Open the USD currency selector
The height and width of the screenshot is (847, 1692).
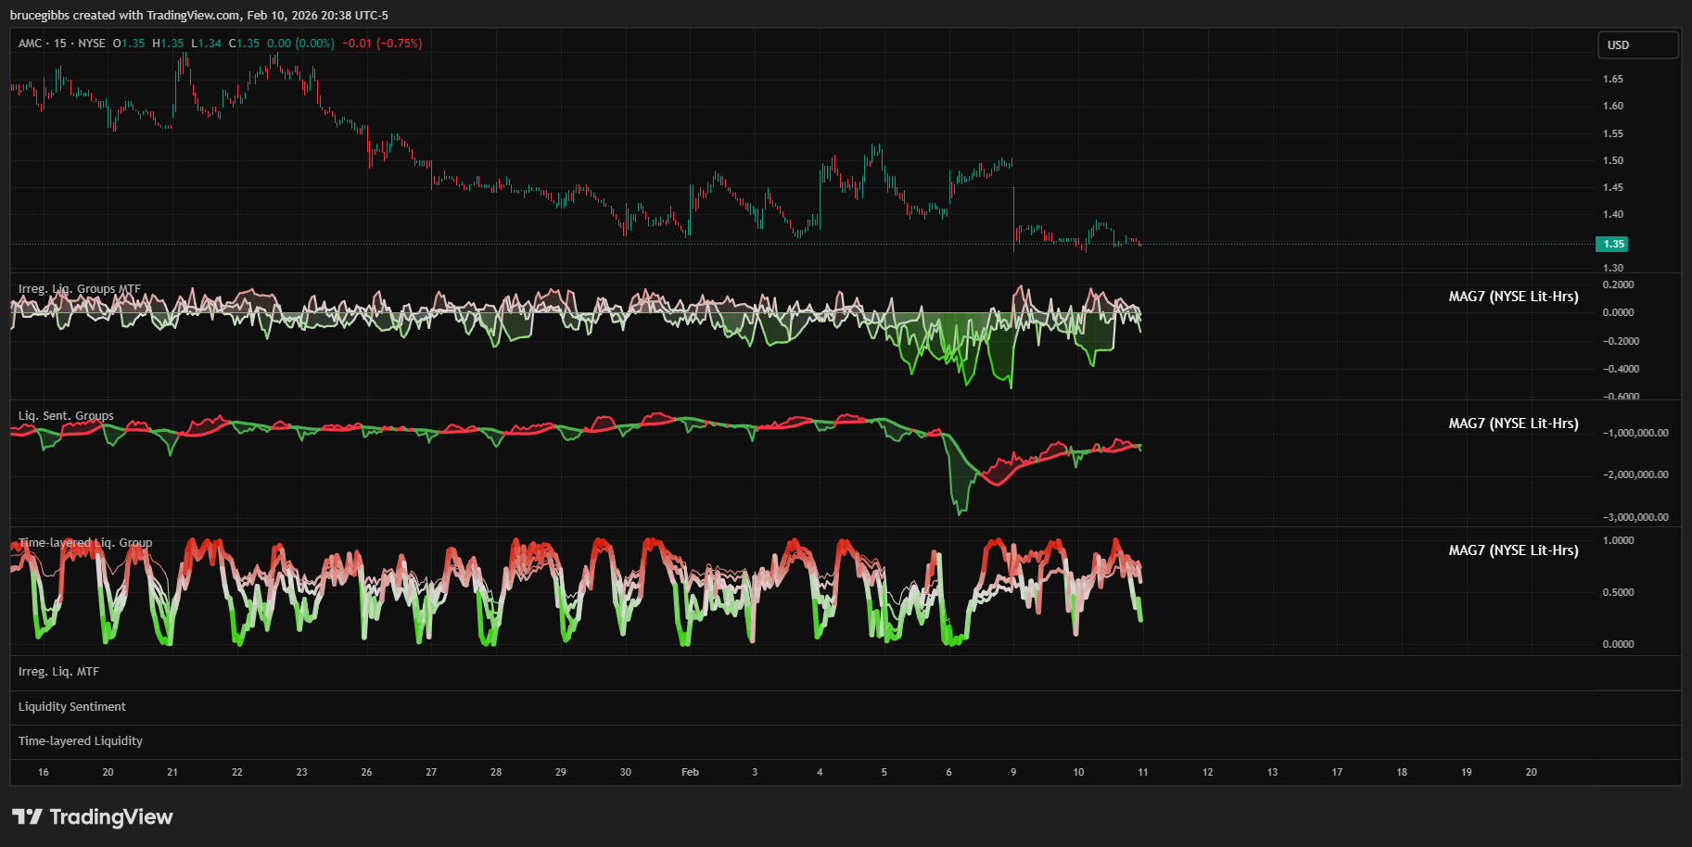click(x=1637, y=44)
